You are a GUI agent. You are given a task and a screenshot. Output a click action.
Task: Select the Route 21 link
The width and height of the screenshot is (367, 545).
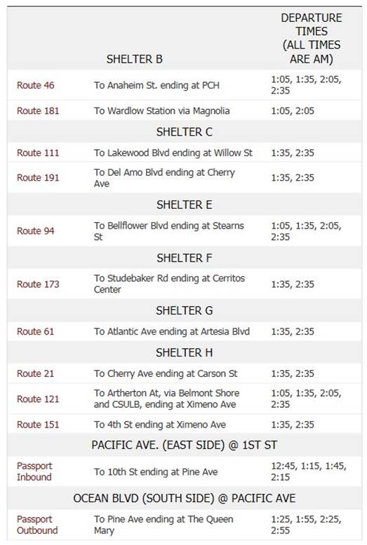point(35,373)
